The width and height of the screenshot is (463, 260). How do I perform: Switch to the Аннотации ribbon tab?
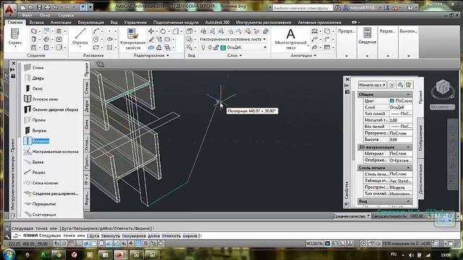click(x=61, y=22)
